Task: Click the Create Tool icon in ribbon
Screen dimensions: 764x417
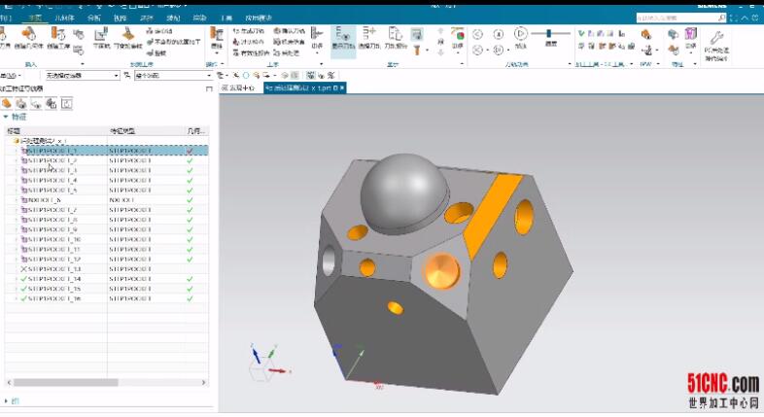Action: [5, 39]
